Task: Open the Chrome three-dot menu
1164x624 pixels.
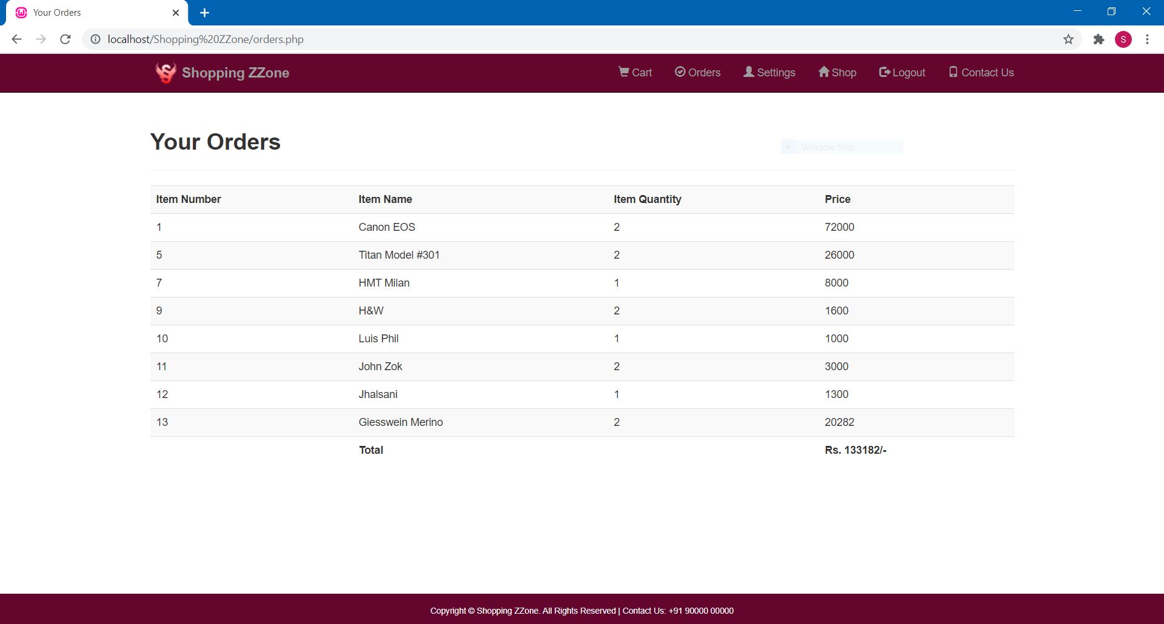Action: [x=1147, y=39]
